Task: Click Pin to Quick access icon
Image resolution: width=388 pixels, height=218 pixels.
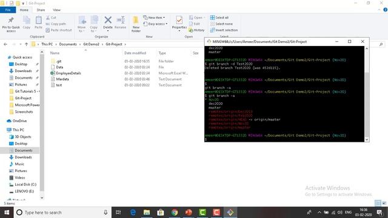Action: (11, 24)
